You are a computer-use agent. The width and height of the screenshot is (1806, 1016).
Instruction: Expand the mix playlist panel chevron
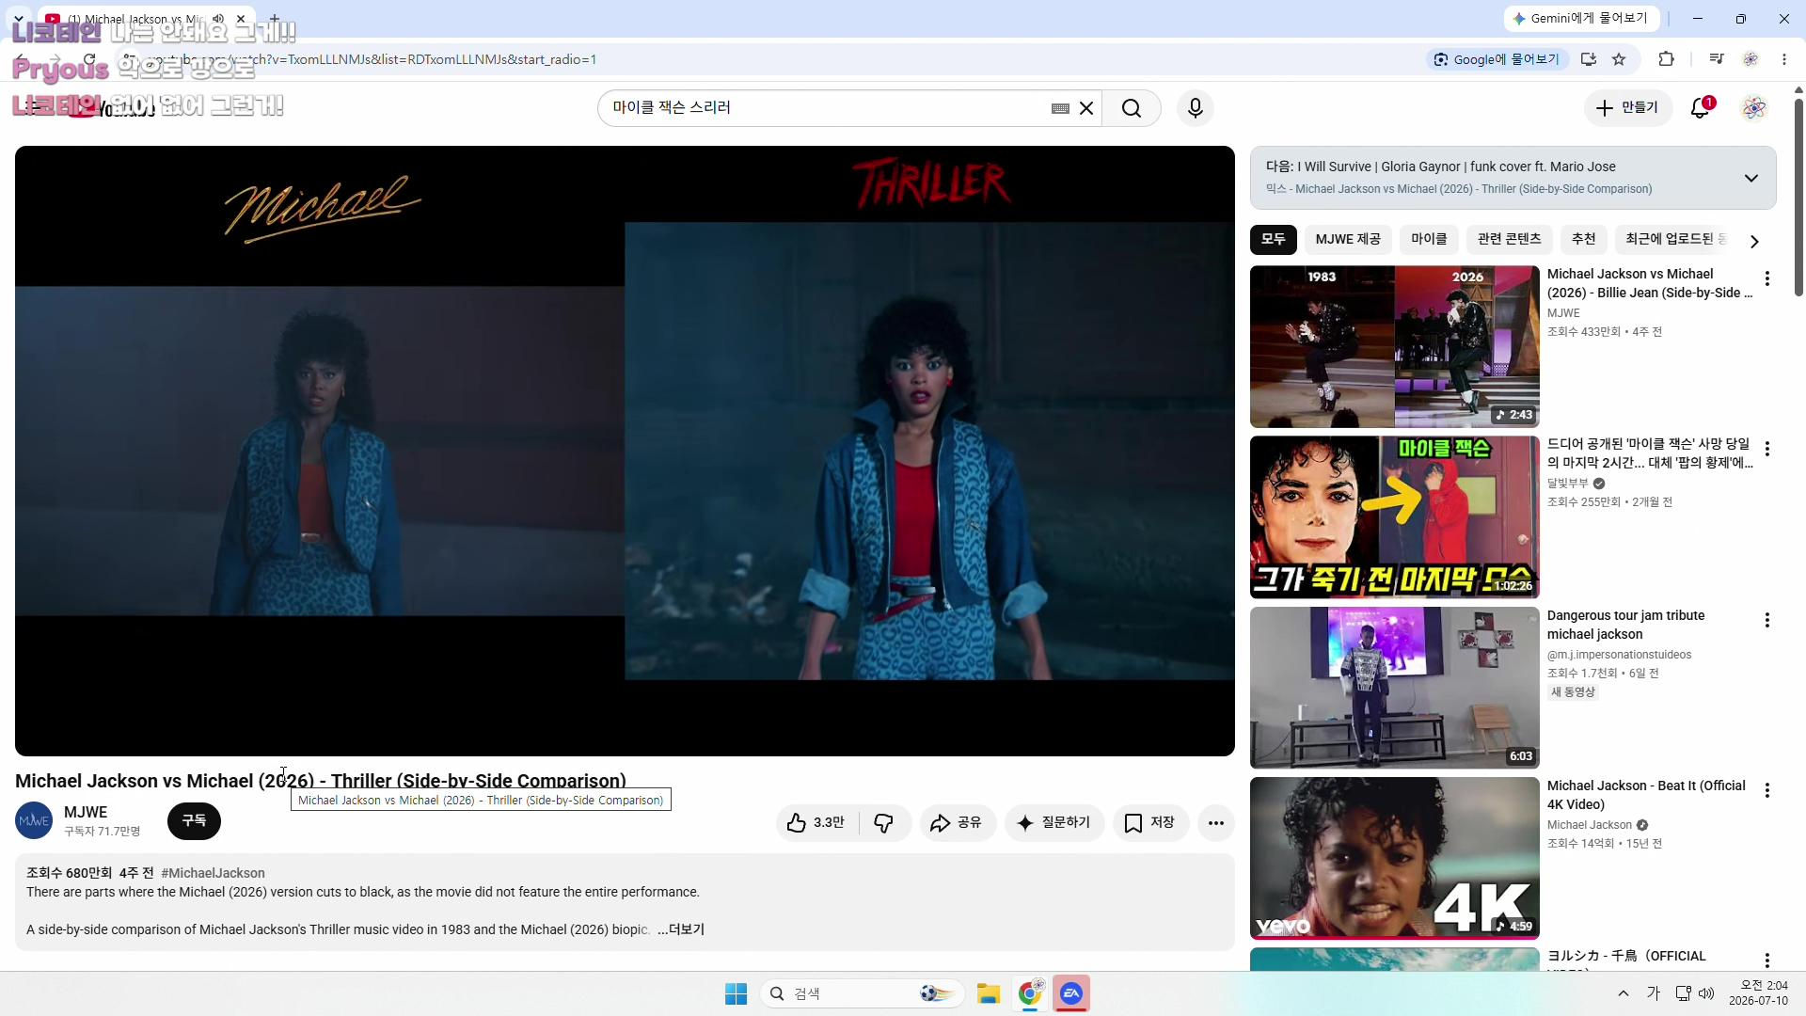pos(1751,178)
